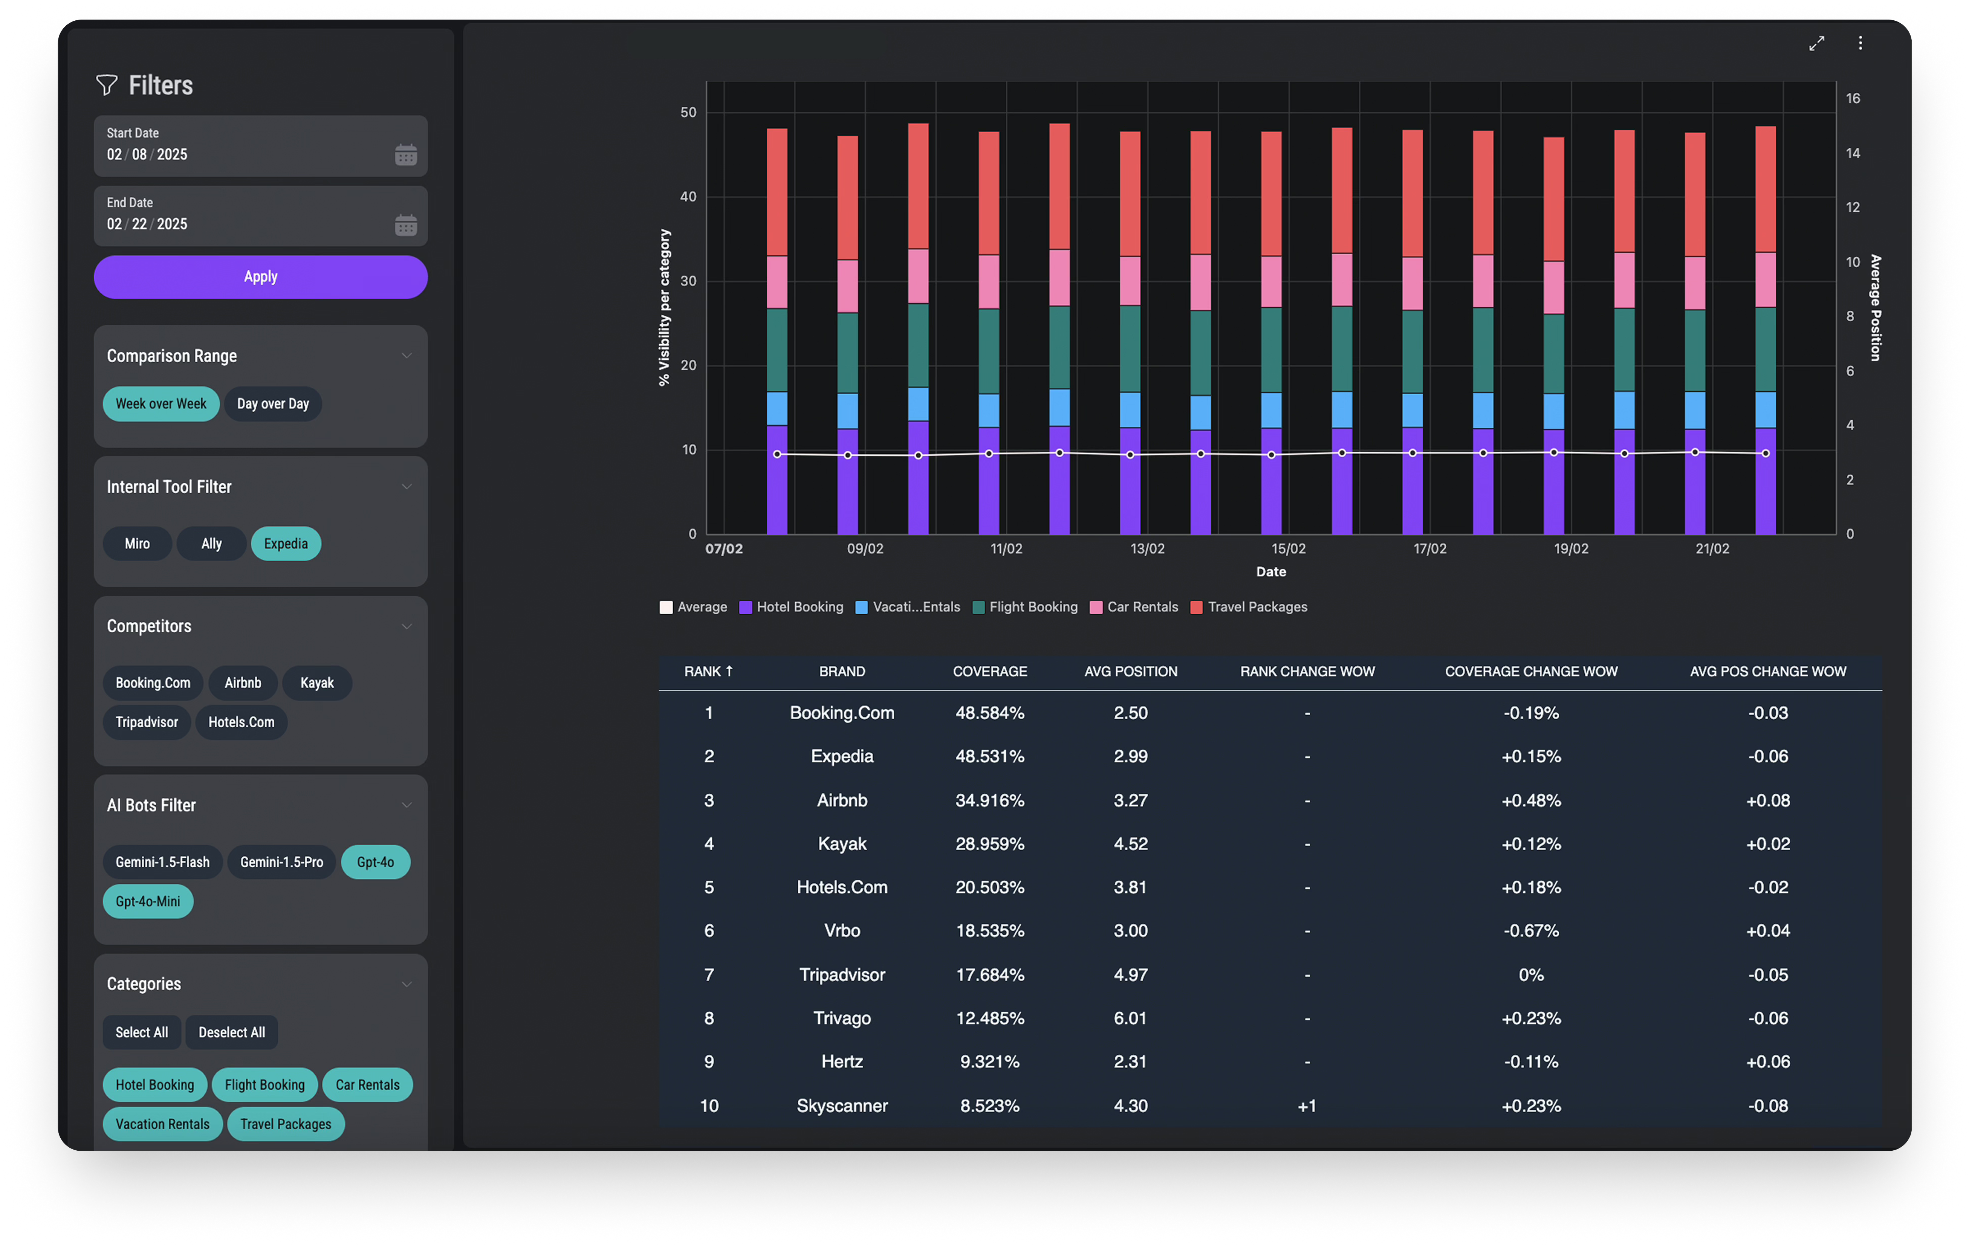Viewport: 1969px width, 1246px height.
Task: Click the Filters funnel icon
Action: (x=106, y=84)
